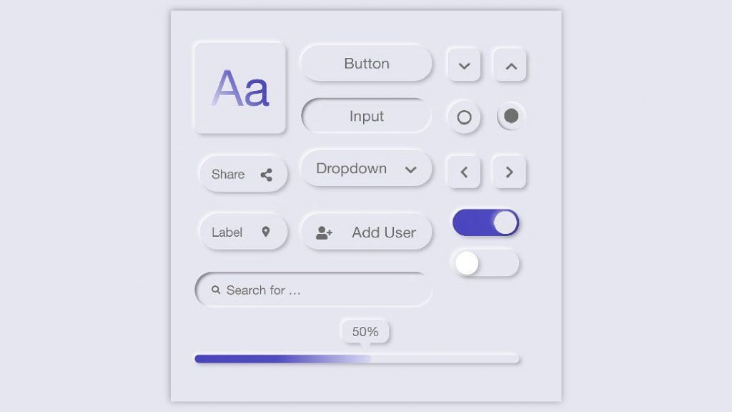Screen dimensions: 732x412
Task: Enable the white toggle switch
Action: (x=486, y=263)
